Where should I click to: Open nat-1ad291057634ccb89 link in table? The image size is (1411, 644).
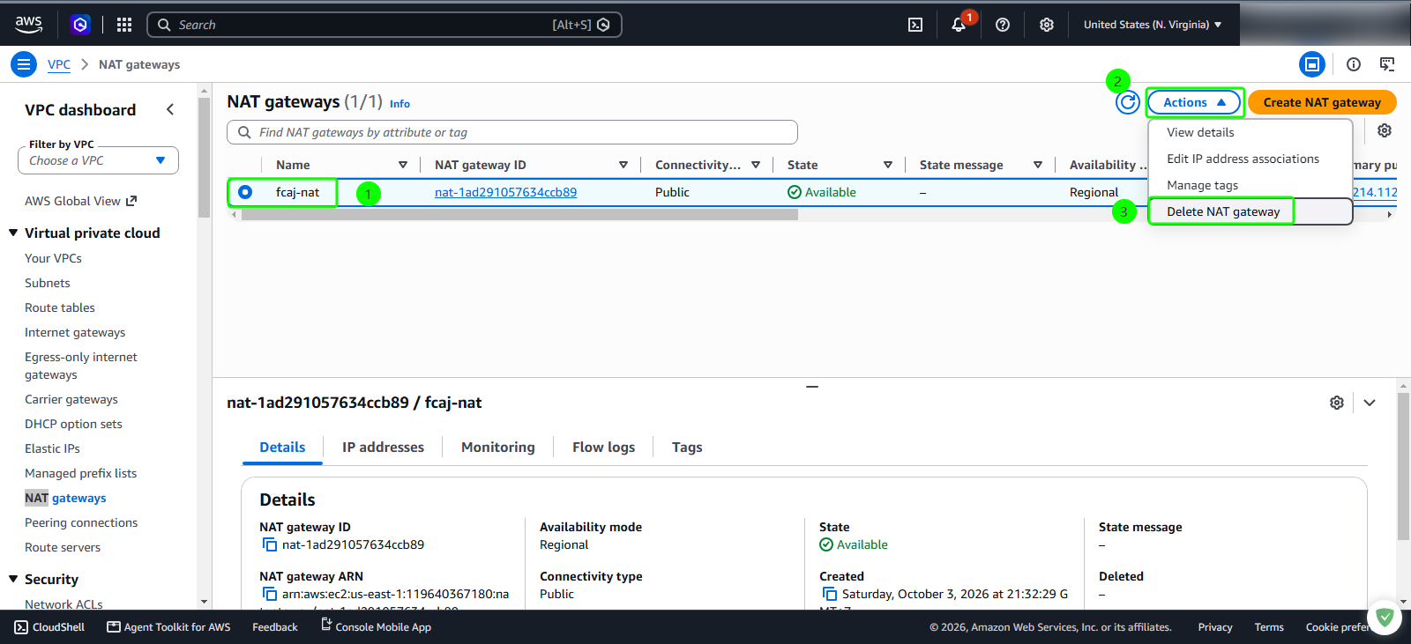505,192
